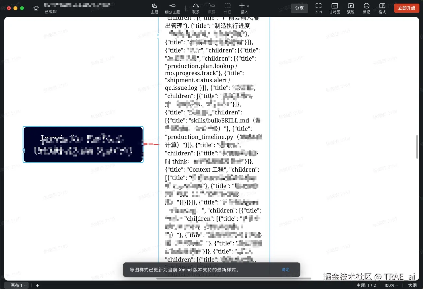Open the 甘特图 Gantt chart view

[335, 8]
